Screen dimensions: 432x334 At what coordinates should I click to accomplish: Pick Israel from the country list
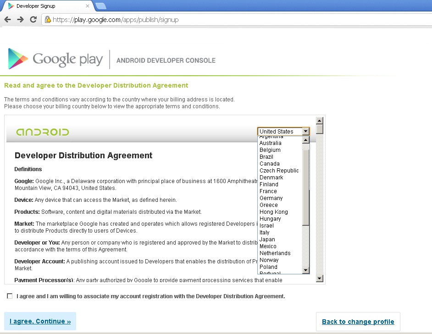(280, 226)
